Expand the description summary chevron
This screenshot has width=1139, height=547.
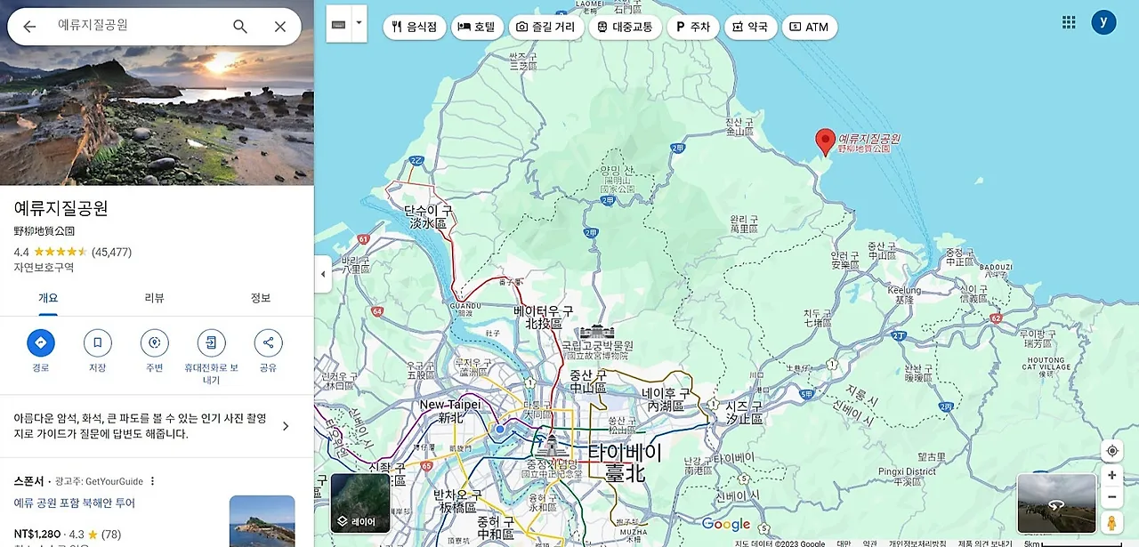click(x=286, y=426)
